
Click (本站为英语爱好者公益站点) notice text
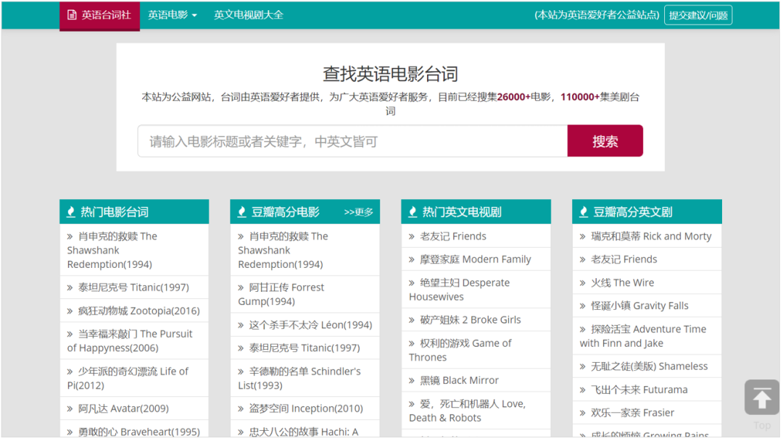pyautogui.click(x=597, y=15)
